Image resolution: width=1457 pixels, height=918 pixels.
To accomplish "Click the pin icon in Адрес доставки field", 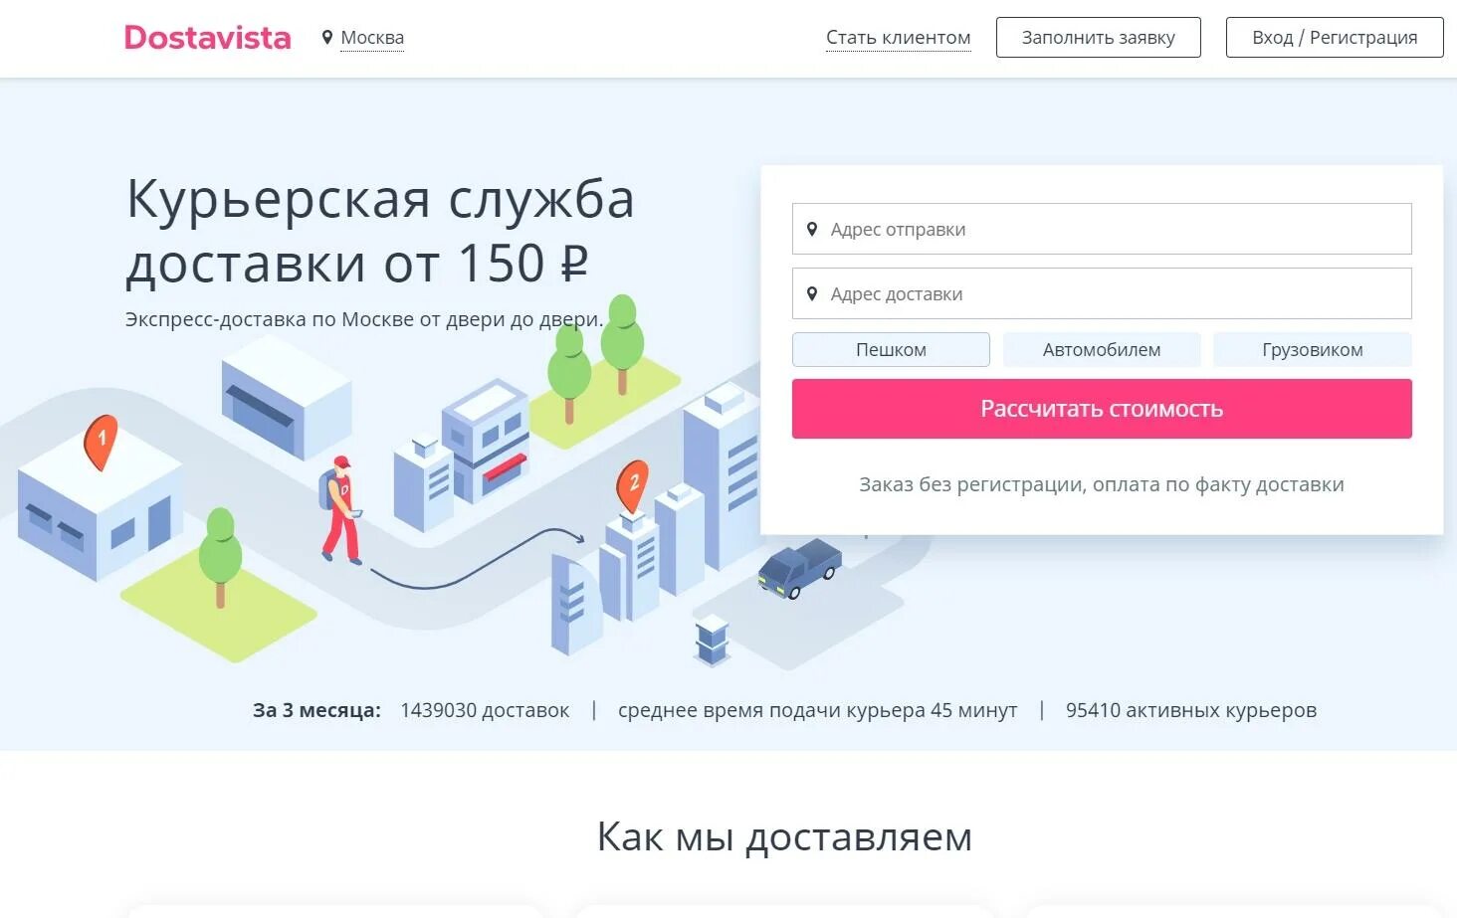I will [812, 293].
